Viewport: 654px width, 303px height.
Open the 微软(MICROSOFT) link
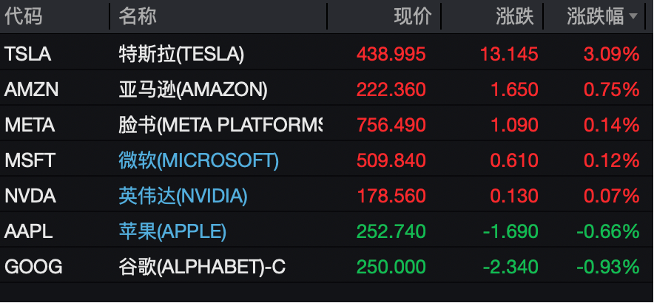point(198,160)
